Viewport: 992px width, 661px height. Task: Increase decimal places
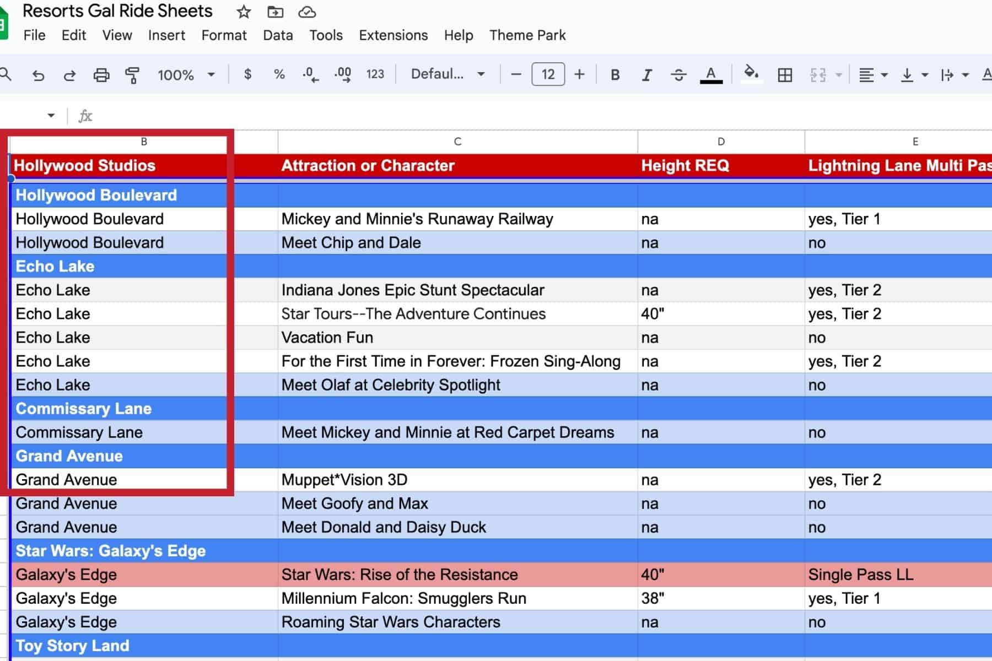pyautogui.click(x=343, y=74)
